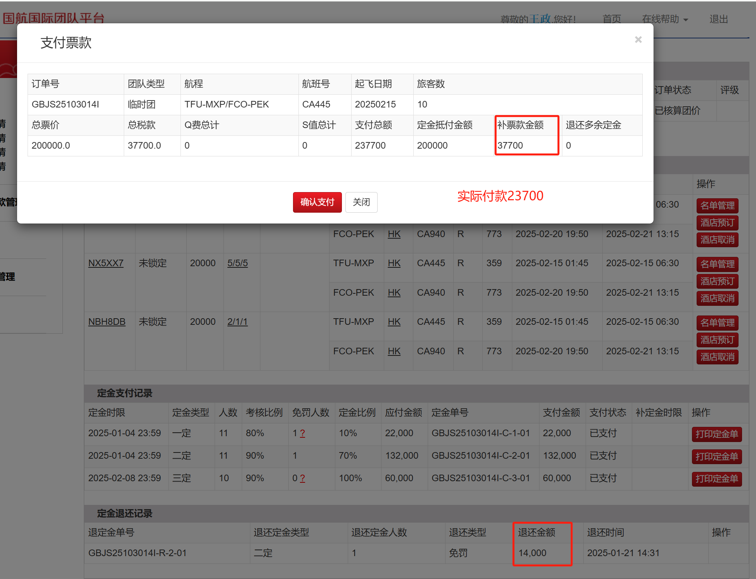Go to 首页 in top navigation
Viewport: 756px width, 579px height.
[x=612, y=19]
